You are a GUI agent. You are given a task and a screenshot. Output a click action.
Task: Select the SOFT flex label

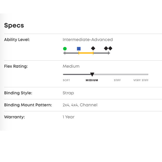[x=66, y=80]
